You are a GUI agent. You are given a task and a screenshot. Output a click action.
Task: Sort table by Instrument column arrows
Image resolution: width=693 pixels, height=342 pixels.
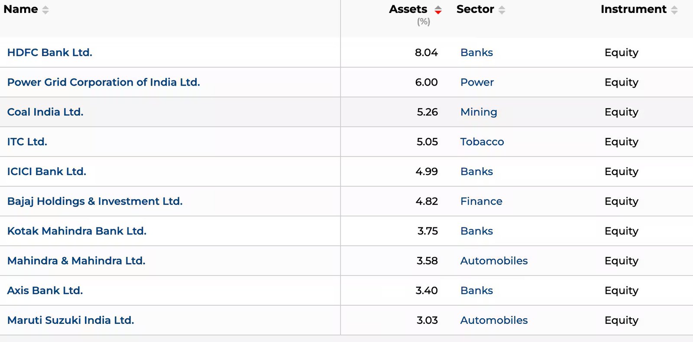674,10
